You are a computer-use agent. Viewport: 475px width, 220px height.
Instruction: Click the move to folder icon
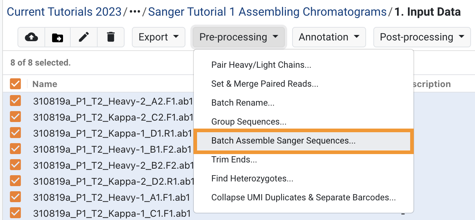click(x=58, y=37)
